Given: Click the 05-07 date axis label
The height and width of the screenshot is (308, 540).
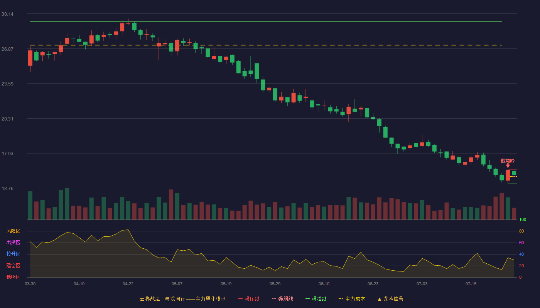Looking at the screenshot, I should [177, 284].
